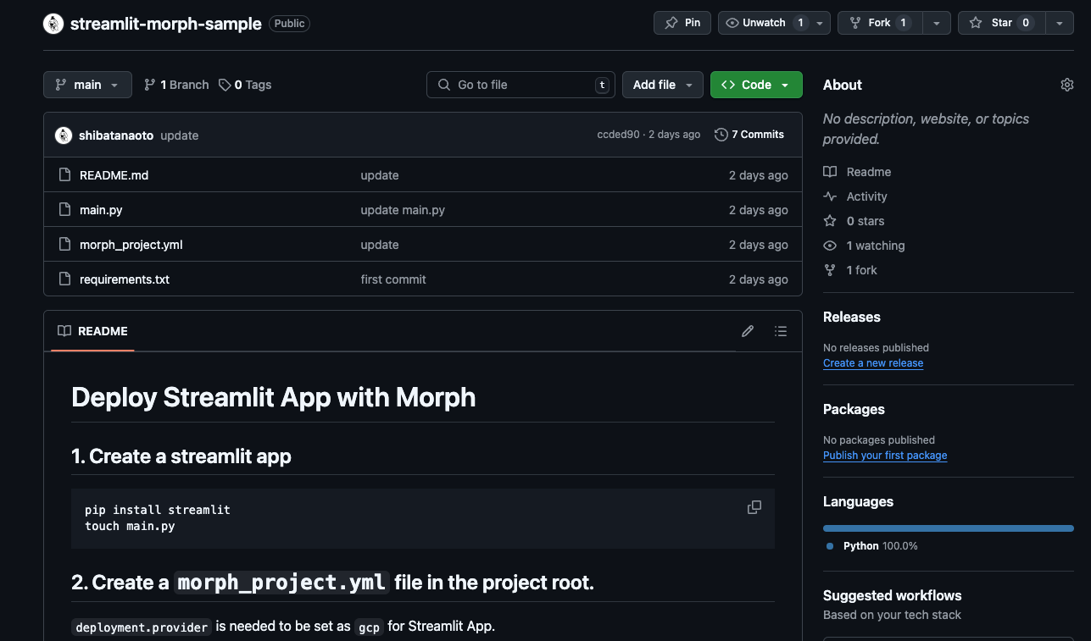The image size is (1091, 641).
Task: Open the README.md file
Action: (x=114, y=175)
